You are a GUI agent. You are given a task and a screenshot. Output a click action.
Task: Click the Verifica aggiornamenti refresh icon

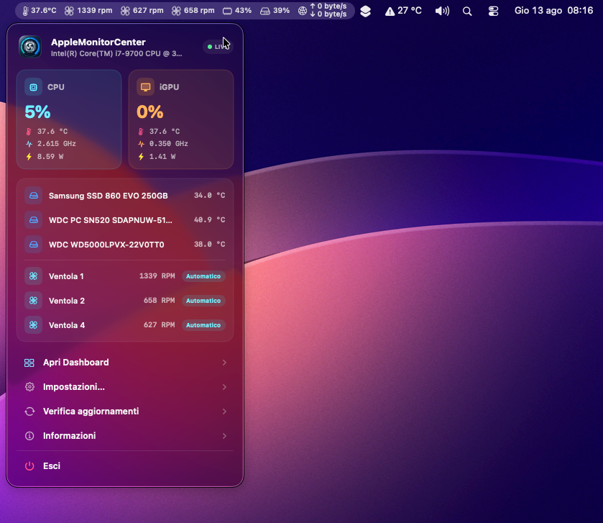point(29,411)
